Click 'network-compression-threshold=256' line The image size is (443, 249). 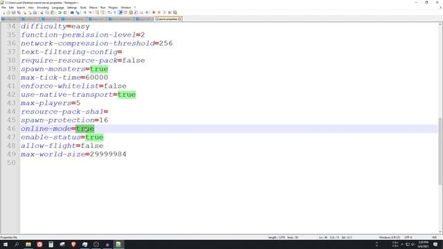(97, 43)
